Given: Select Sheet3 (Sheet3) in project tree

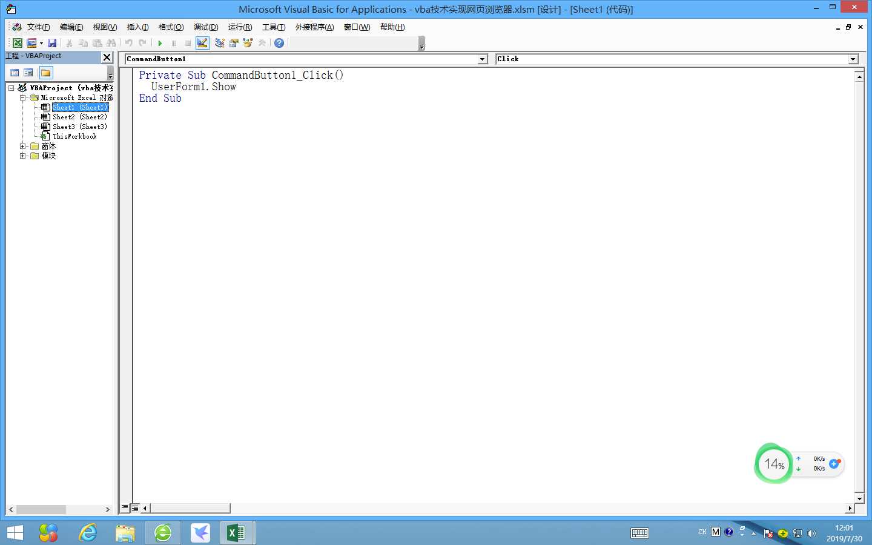Looking at the screenshot, I should coord(80,127).
